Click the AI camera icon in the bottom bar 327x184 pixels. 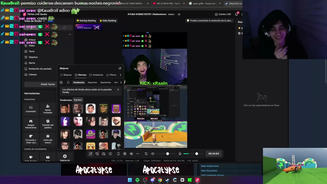[x=103, y=154]
